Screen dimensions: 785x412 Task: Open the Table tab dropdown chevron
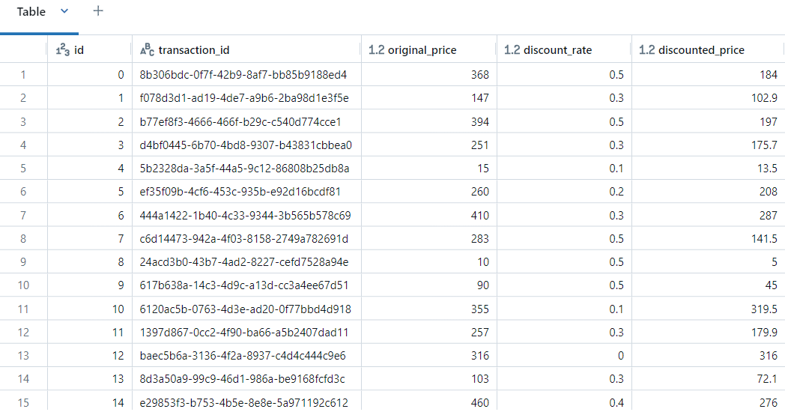(64, 11)
